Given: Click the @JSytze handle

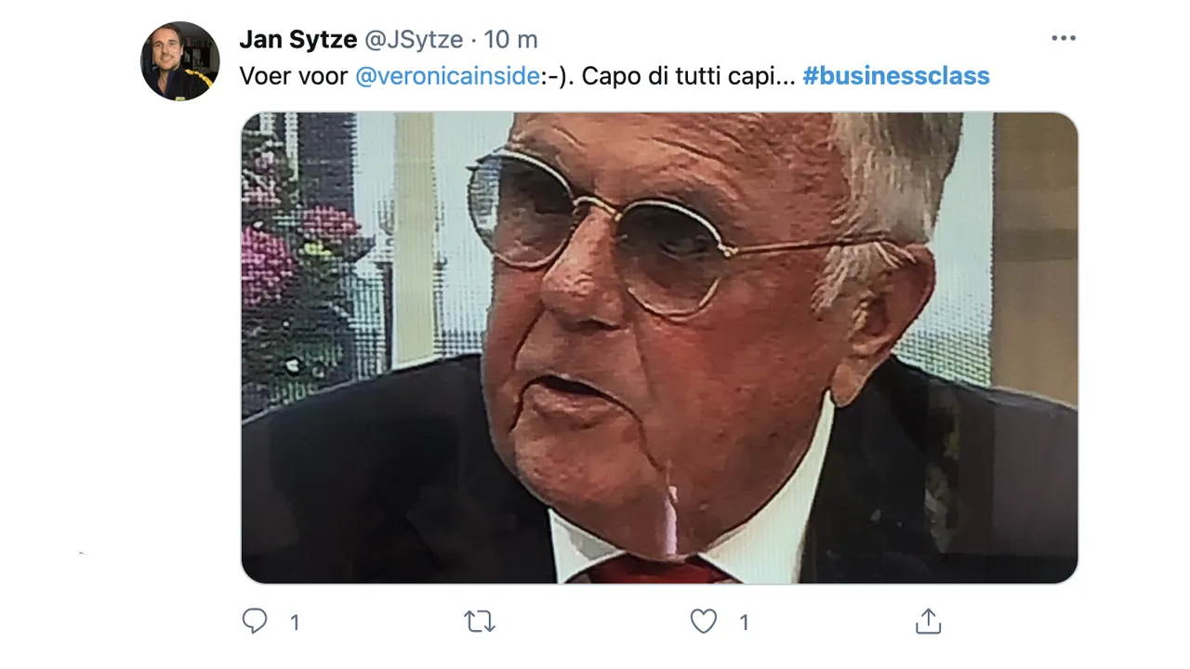Looking at the screenshot, I should [414, 40].
